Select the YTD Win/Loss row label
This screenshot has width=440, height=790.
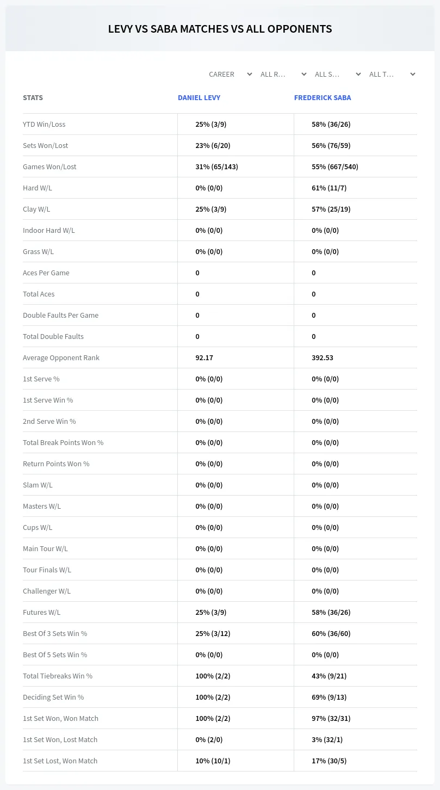tap(44, 124)
